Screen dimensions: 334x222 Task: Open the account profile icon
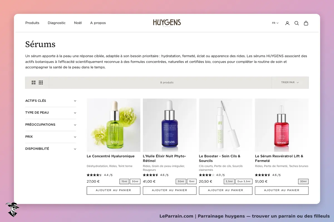point(287,23)
